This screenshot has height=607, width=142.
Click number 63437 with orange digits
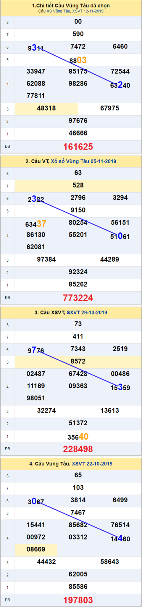[x=36, y=224]
